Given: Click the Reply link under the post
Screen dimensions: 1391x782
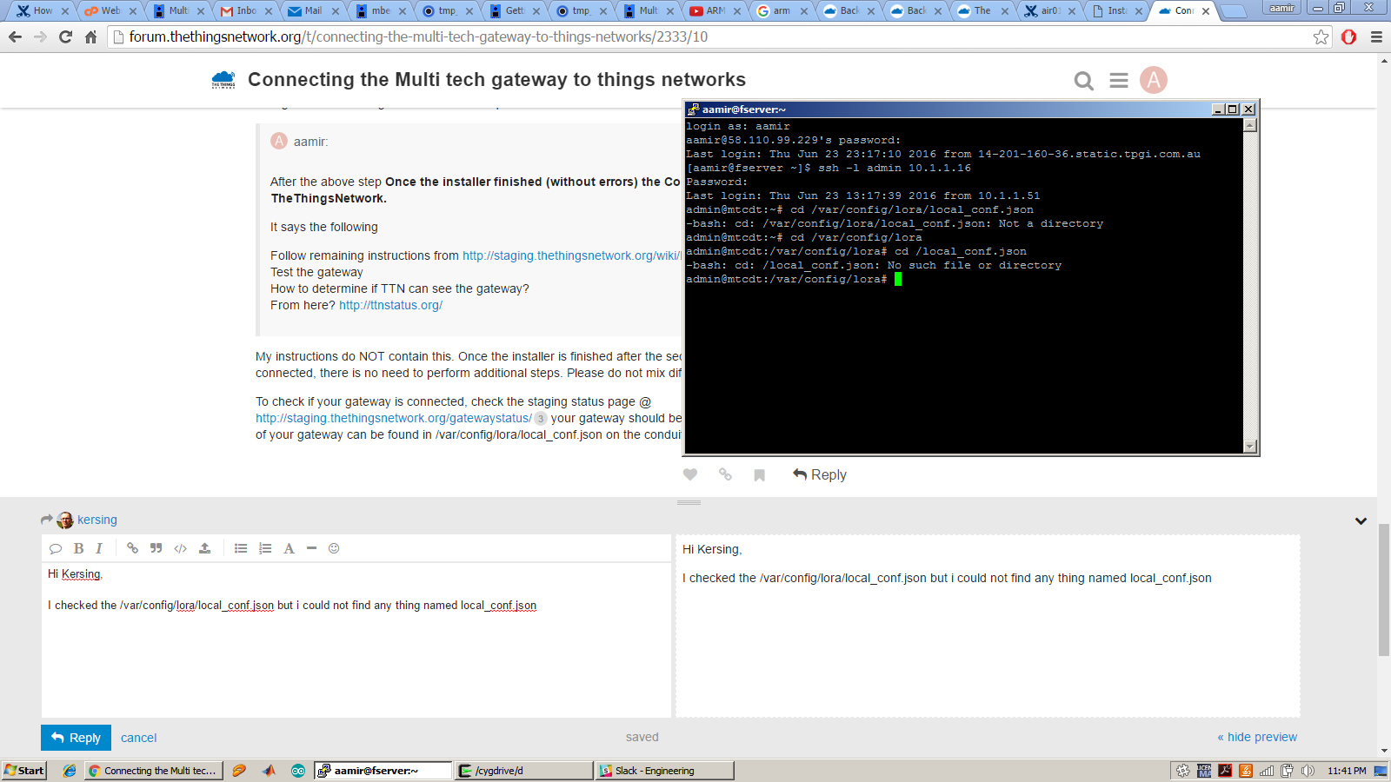Looking at the screenshot, I should (820, 474).
